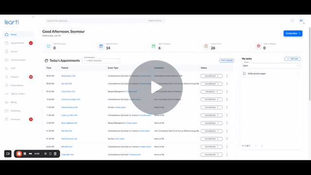Click Create exam link for Tinker Bell
The width and height of the screenshot is (311, 175).
click(x=135, y=155)
